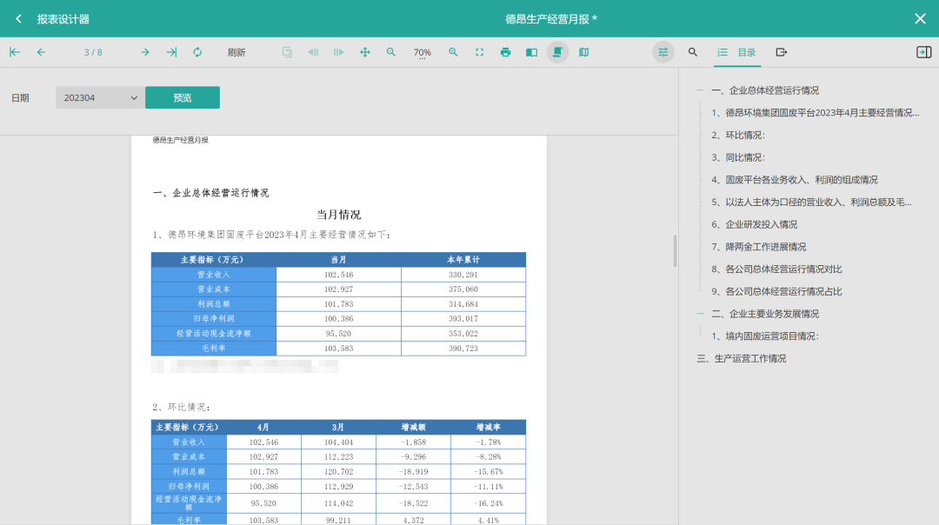Open the 70% zoom level dropdown
This screenshot has height=525, width=939.
click(422, 53)
